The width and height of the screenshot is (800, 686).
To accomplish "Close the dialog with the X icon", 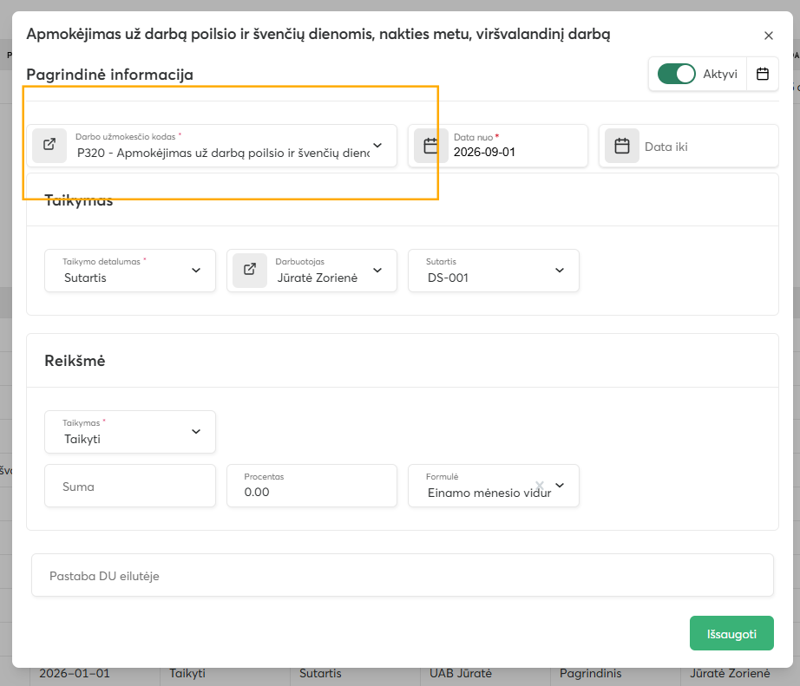I will pyautogui.click(x=769, y=36).
